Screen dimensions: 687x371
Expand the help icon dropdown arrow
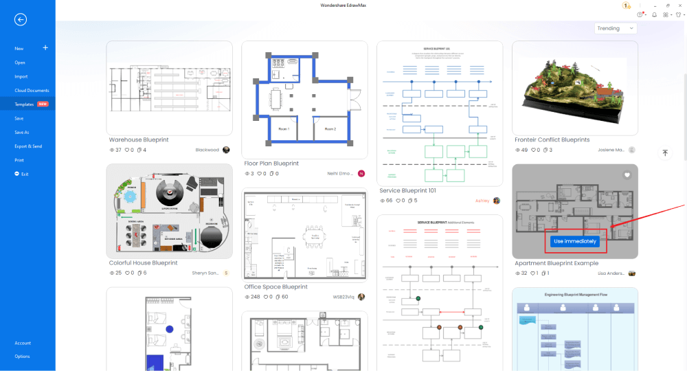(x=644, y=15)
